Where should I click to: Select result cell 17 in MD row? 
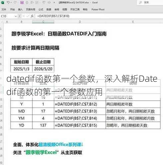pos(43,111)
